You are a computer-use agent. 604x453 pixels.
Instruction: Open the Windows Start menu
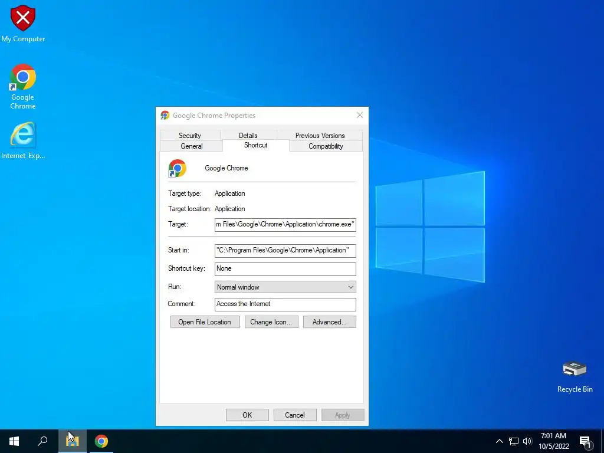pos(14,441)
